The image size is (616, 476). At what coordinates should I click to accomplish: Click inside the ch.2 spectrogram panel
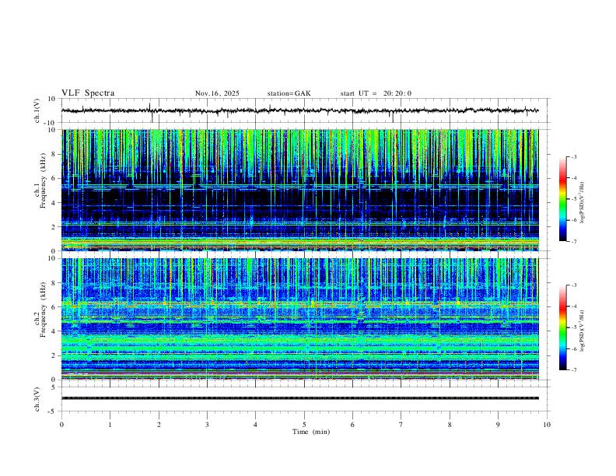[x=300, y=319]
